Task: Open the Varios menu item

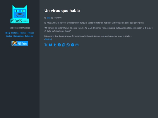Action: pyautogui.click(x=9, y=36)
